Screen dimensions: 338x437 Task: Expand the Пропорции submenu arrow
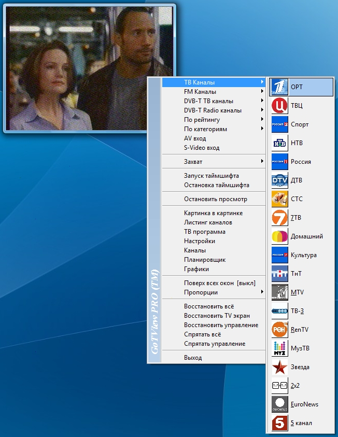click(x=262, y=292)
